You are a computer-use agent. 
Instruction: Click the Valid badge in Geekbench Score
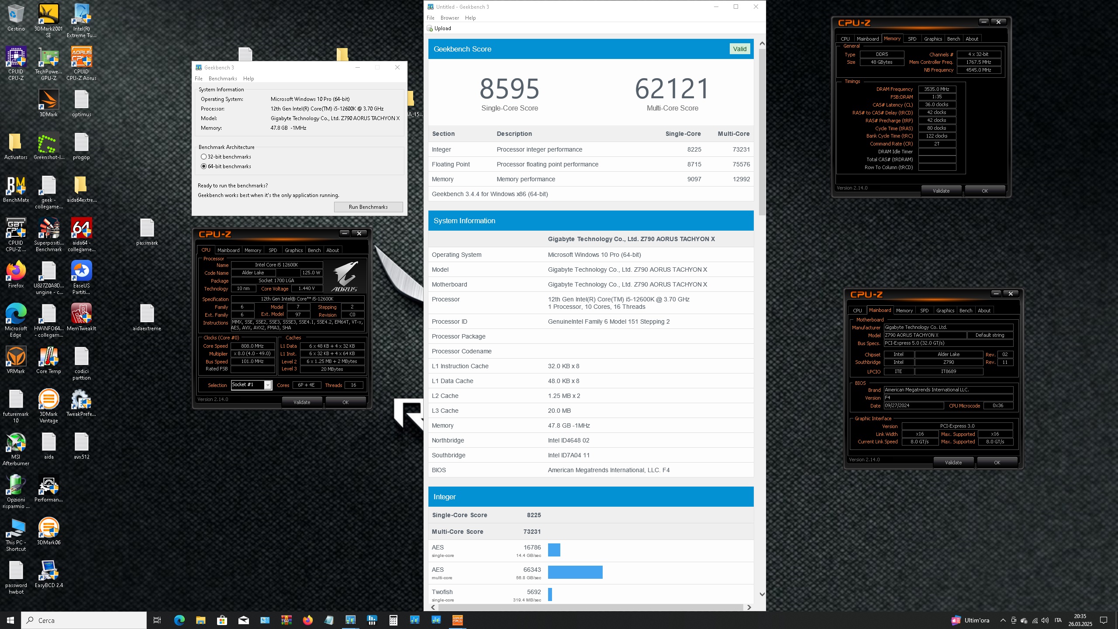tap(739, 49)
